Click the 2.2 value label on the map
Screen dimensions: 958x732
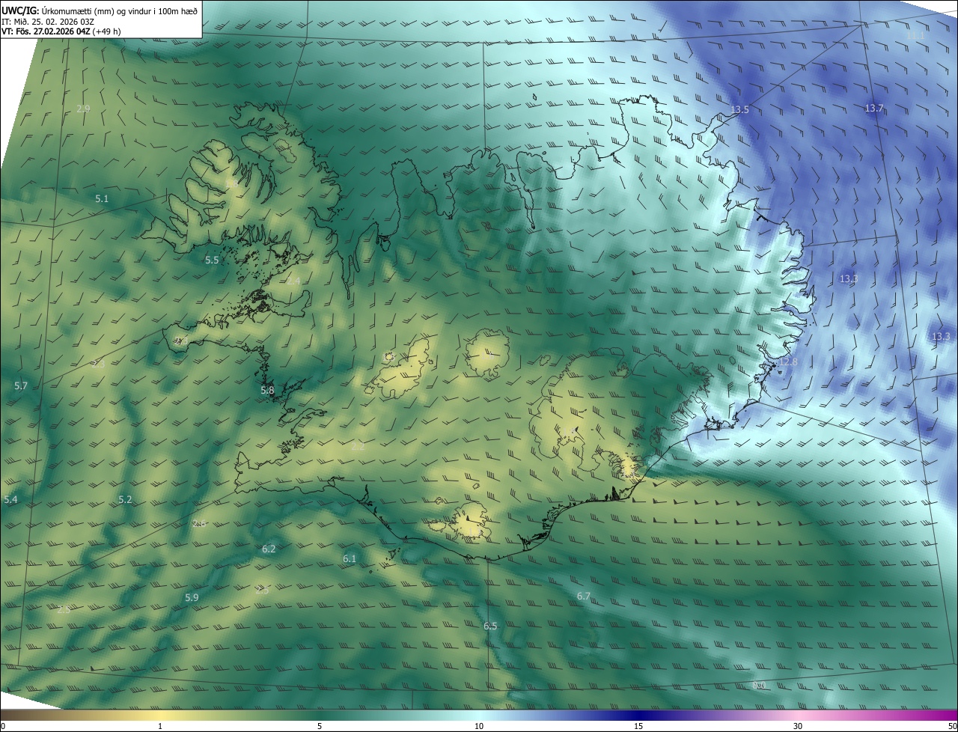(358, 446)
